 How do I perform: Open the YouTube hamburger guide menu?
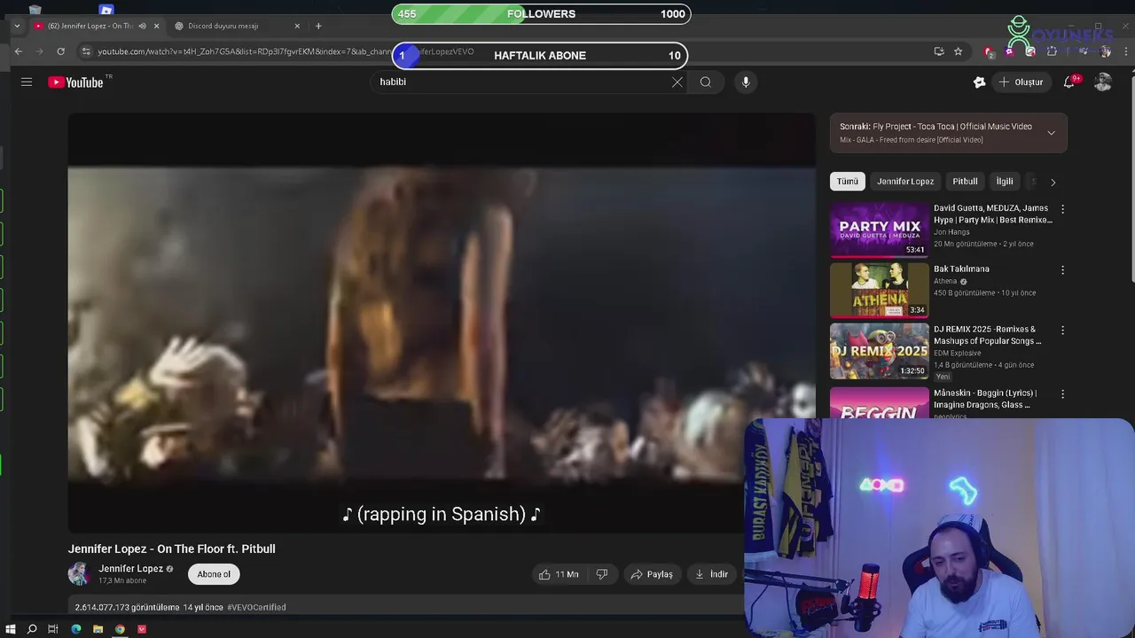click(x=27, y=82)
